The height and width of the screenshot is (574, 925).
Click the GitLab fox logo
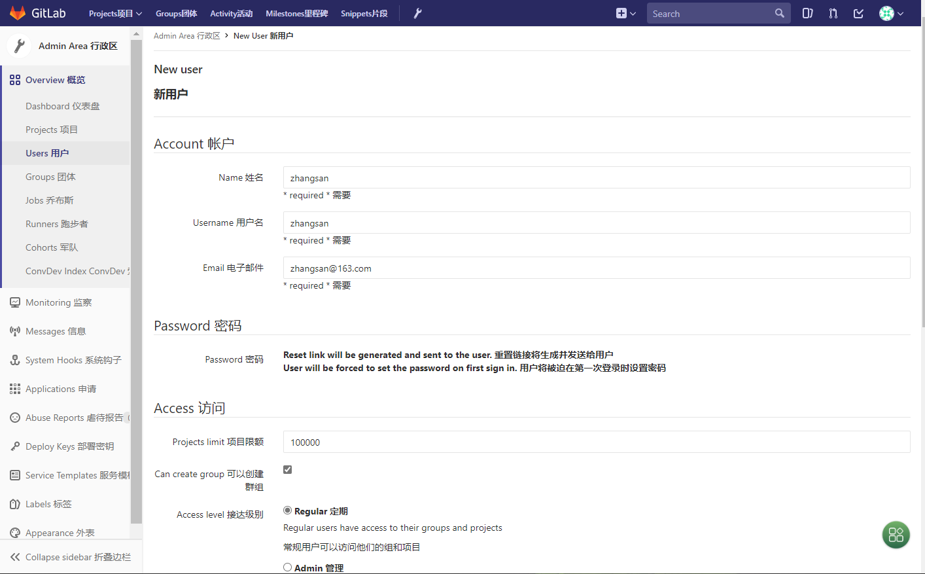(x=18, y=13)
